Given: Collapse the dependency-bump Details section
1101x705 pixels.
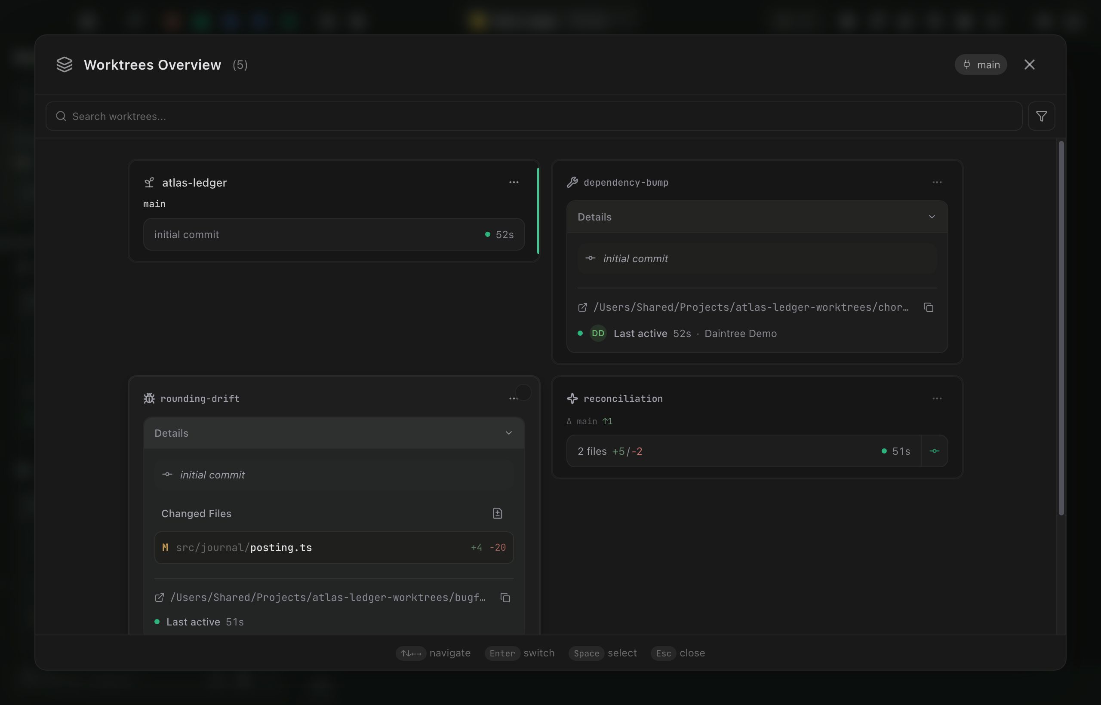Looking at the screenshot, I should pos(757,217).
